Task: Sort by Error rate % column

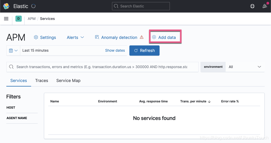Action: click(230, 101)
